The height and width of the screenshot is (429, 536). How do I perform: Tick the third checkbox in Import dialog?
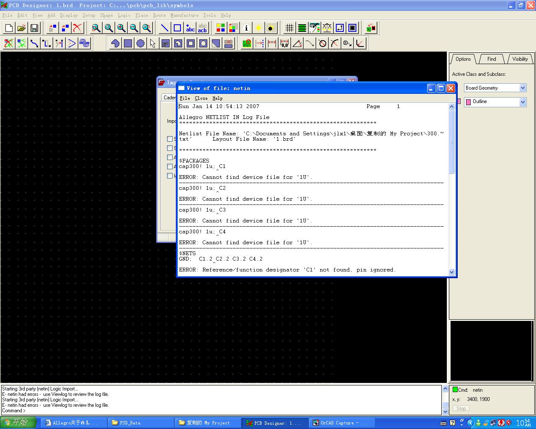pyautogui.click(x=170, y=157)
